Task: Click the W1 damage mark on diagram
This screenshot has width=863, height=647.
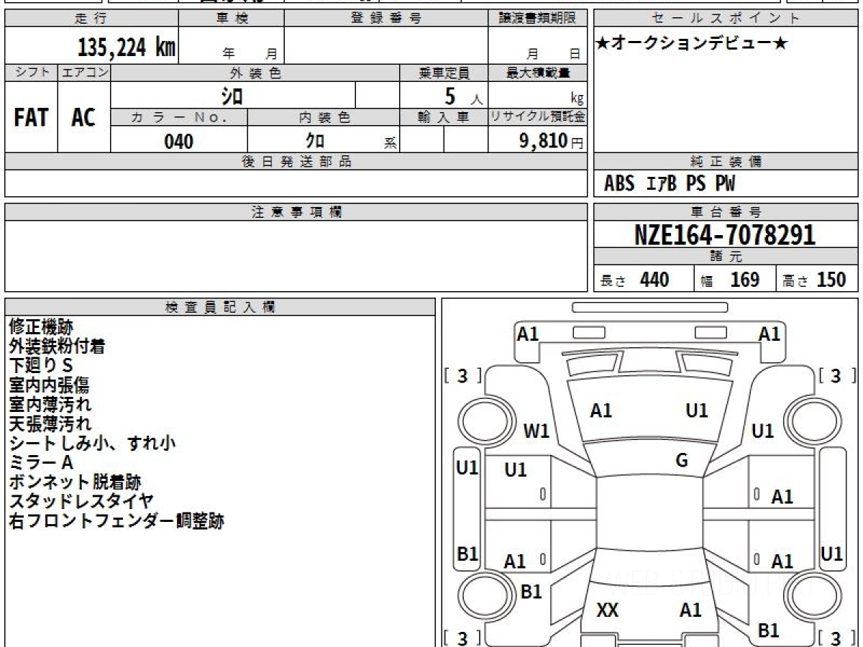Action: (536, 431)
